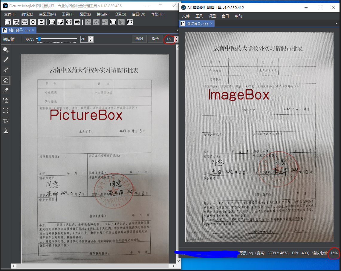The height and width of the screenshot is (271, 341).
Task: Open the 文件(F) menu in Picture Magick
Action: tap(10, 14)
